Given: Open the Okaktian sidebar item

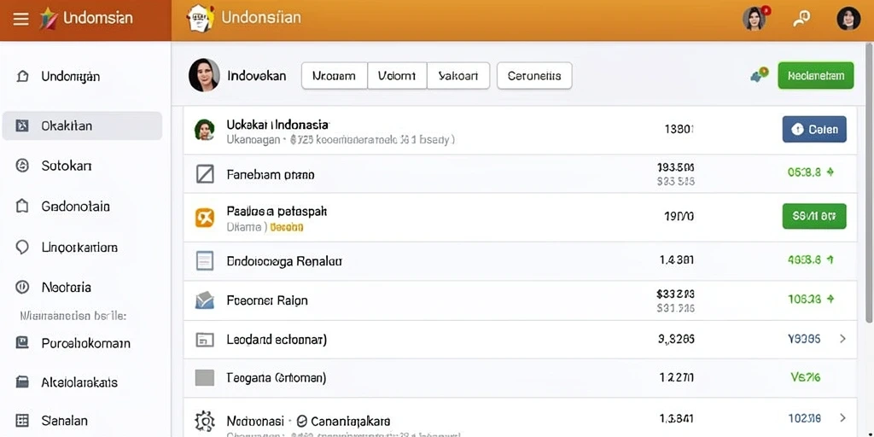Looking at the screenshot, I should (x=83, y=125).
